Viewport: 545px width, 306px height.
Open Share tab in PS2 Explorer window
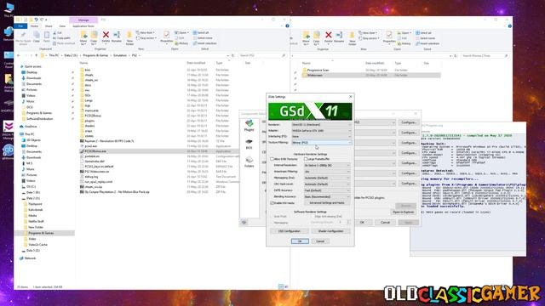click(49, 26)
